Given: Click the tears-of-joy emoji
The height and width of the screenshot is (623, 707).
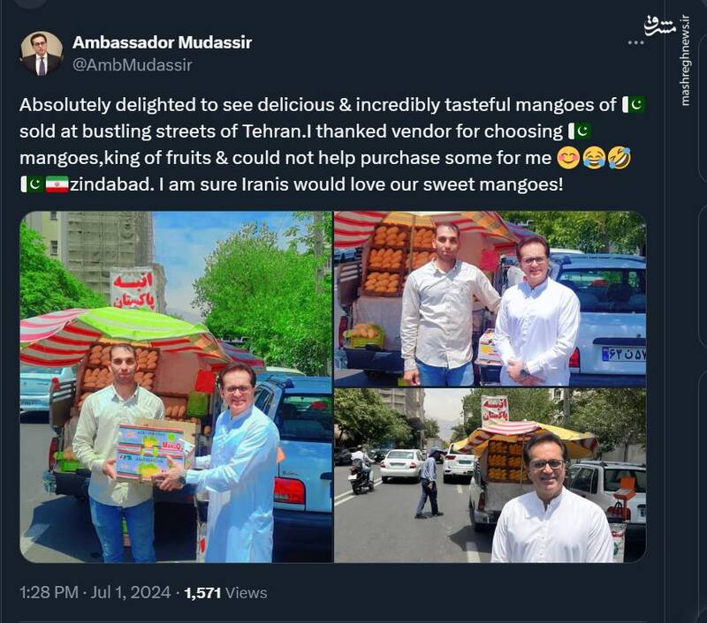Looking at the screenshot, I should pyautogui.click(x=594, y=158).
